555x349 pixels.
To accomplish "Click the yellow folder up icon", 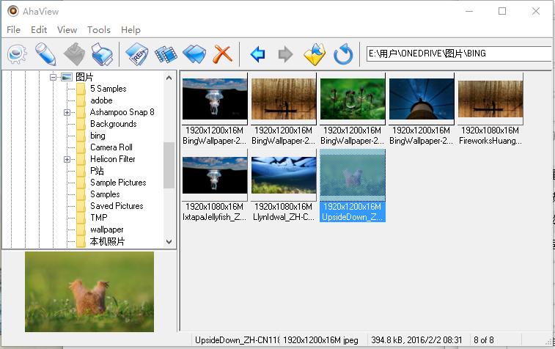I will click(314, 54).
